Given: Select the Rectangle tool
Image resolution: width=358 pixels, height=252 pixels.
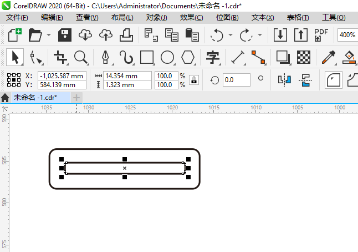Looking at the screenshot, I should click(147, 57).
